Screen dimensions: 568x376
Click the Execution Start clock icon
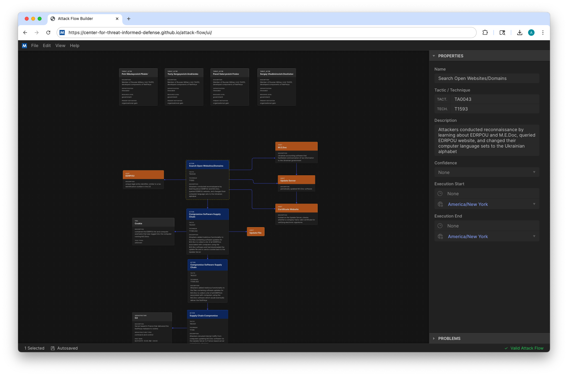(440, 194)
